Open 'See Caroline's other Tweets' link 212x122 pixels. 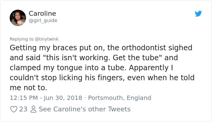(x=84, y=109)
